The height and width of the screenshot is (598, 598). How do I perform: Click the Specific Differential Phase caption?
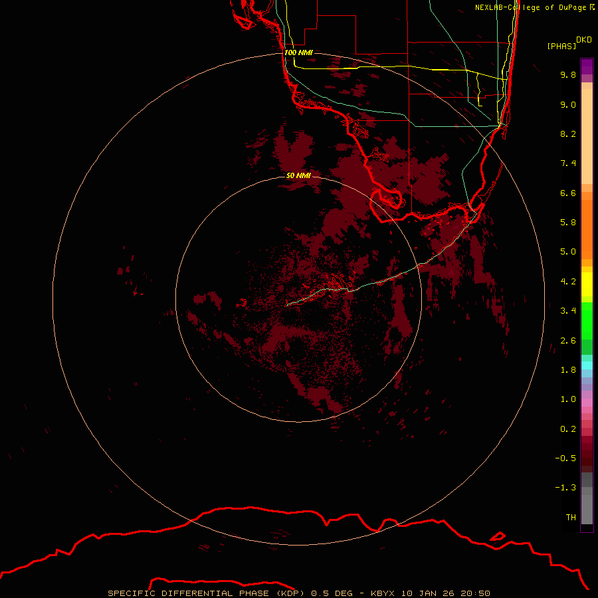pyautogui.click(x=298, y=593)
